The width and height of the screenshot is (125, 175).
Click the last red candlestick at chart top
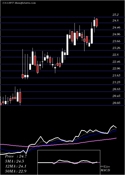point(97,22)
